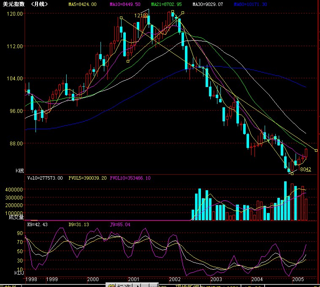
Task: Click the 12102 high price marker
Action: pos(141,16)
